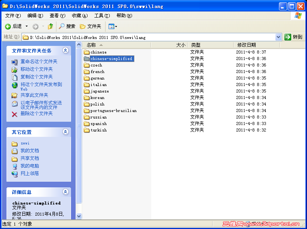Image resolution: width=307 pixels, height=229 pixels.
Task: Select the japanese folder icon
Action: pos(87,91)
